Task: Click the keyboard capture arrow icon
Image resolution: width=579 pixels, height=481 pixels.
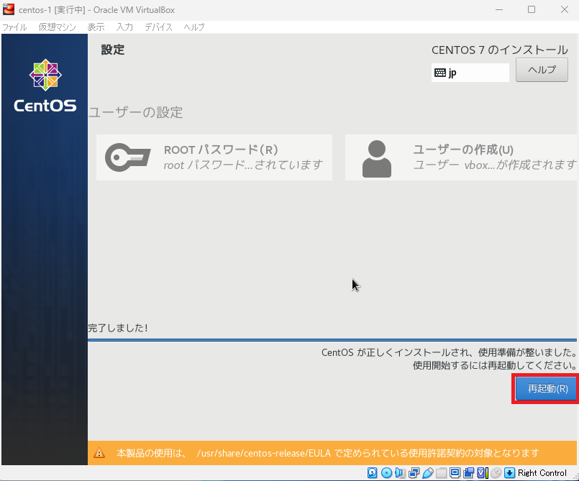Action: click(x=509, y=473)
